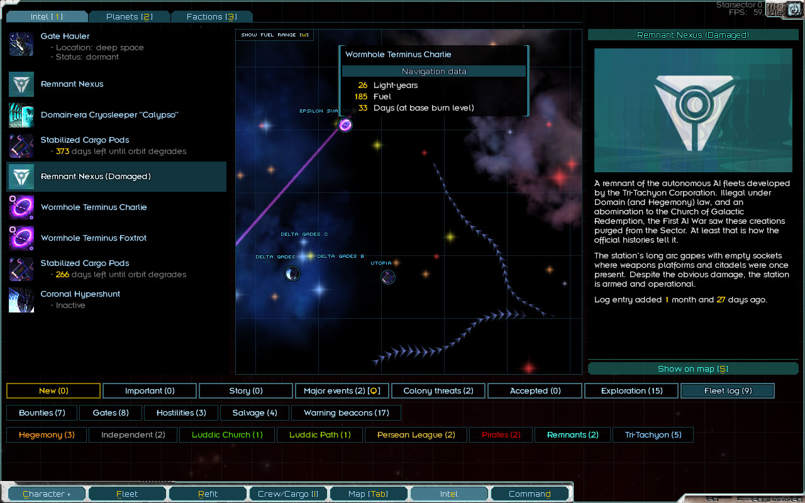Toggle the Exploration (15) filter

coord(631,391)
